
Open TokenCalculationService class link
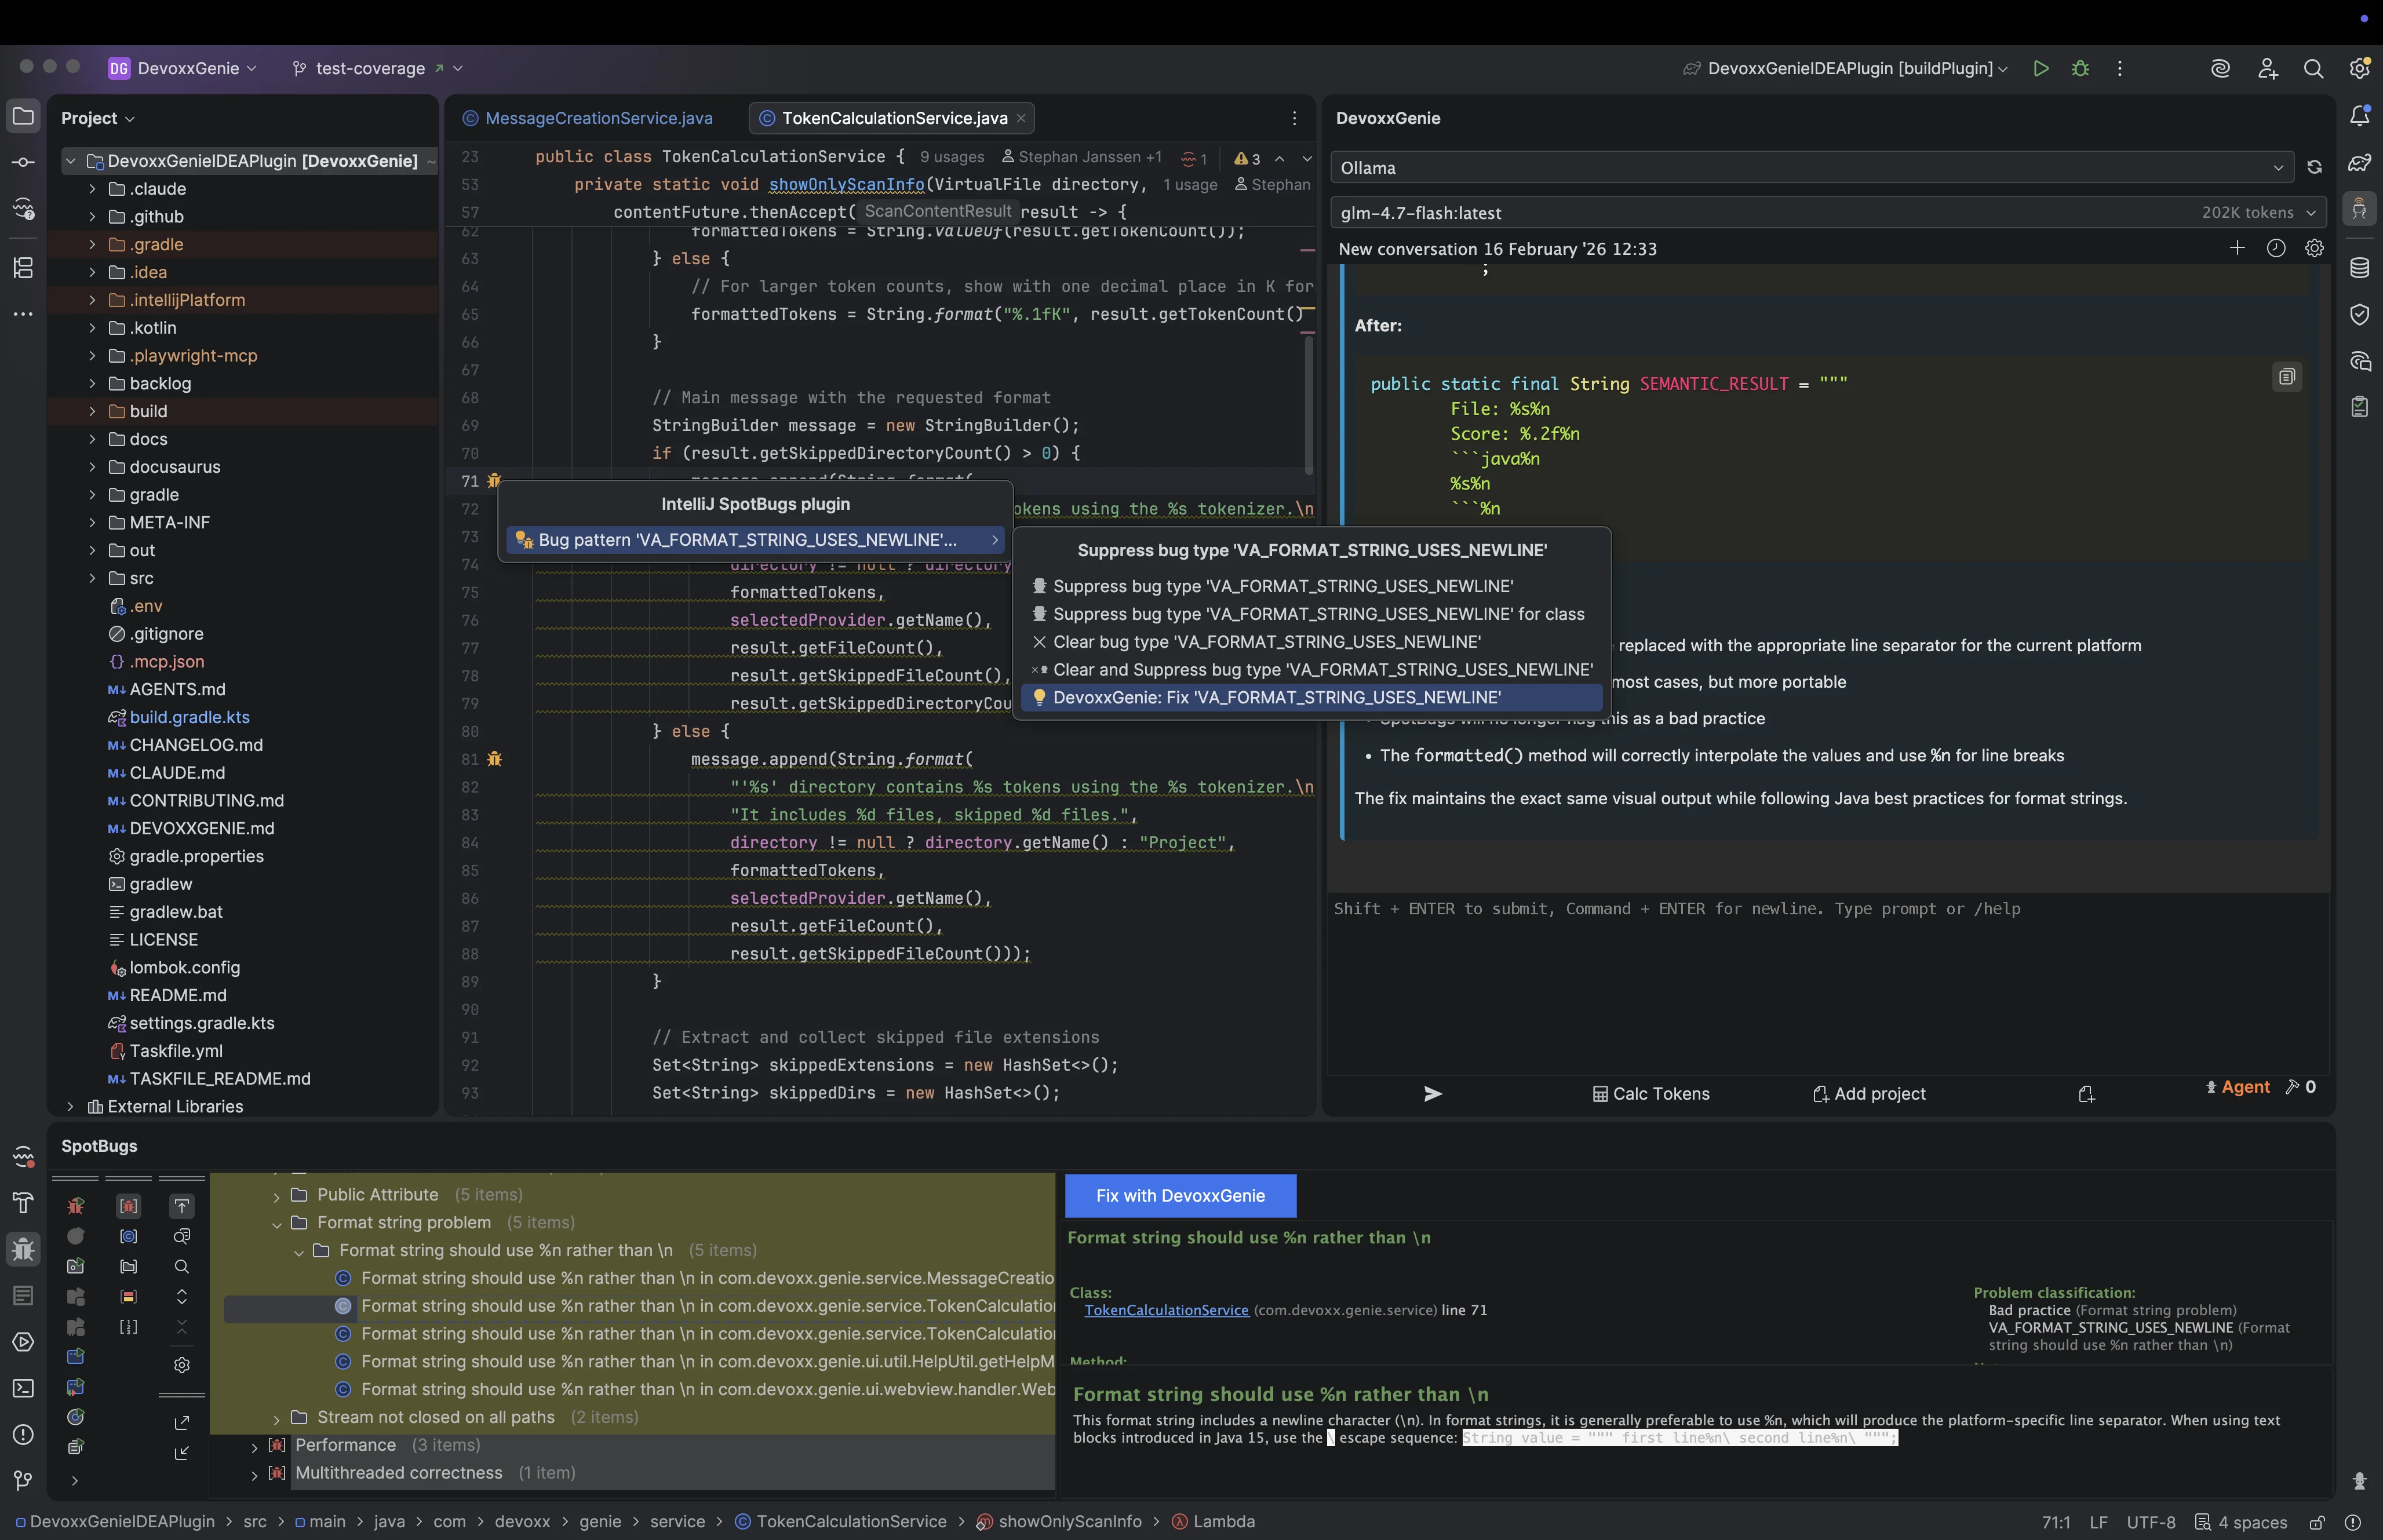pos(1166,1310)
